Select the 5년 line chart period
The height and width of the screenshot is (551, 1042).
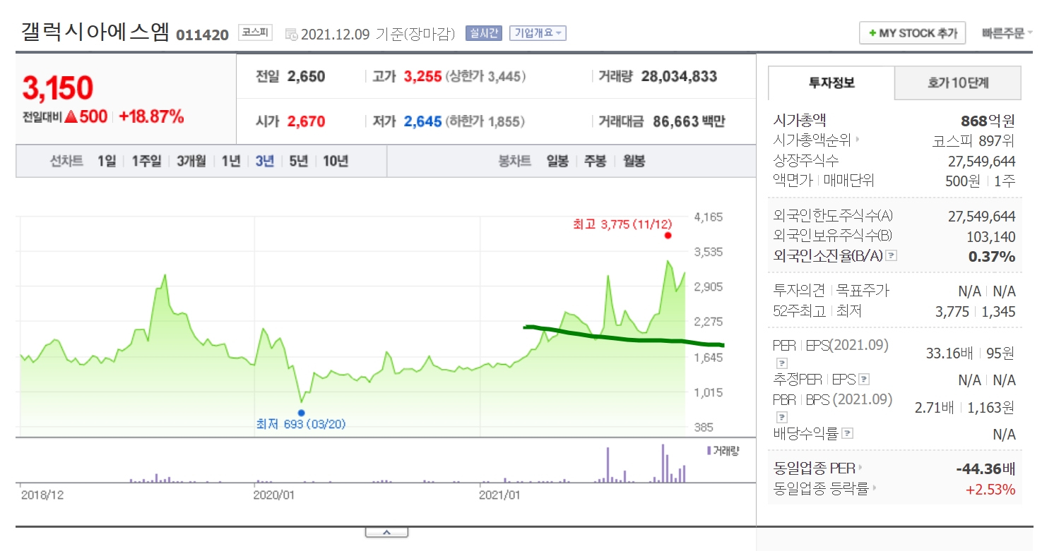coord(299,161)
